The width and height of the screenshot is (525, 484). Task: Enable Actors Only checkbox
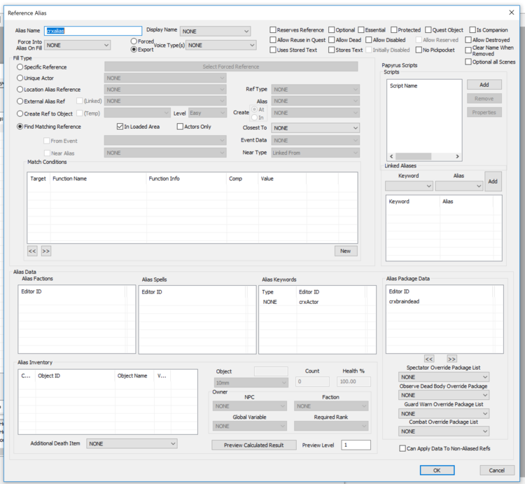180,127
